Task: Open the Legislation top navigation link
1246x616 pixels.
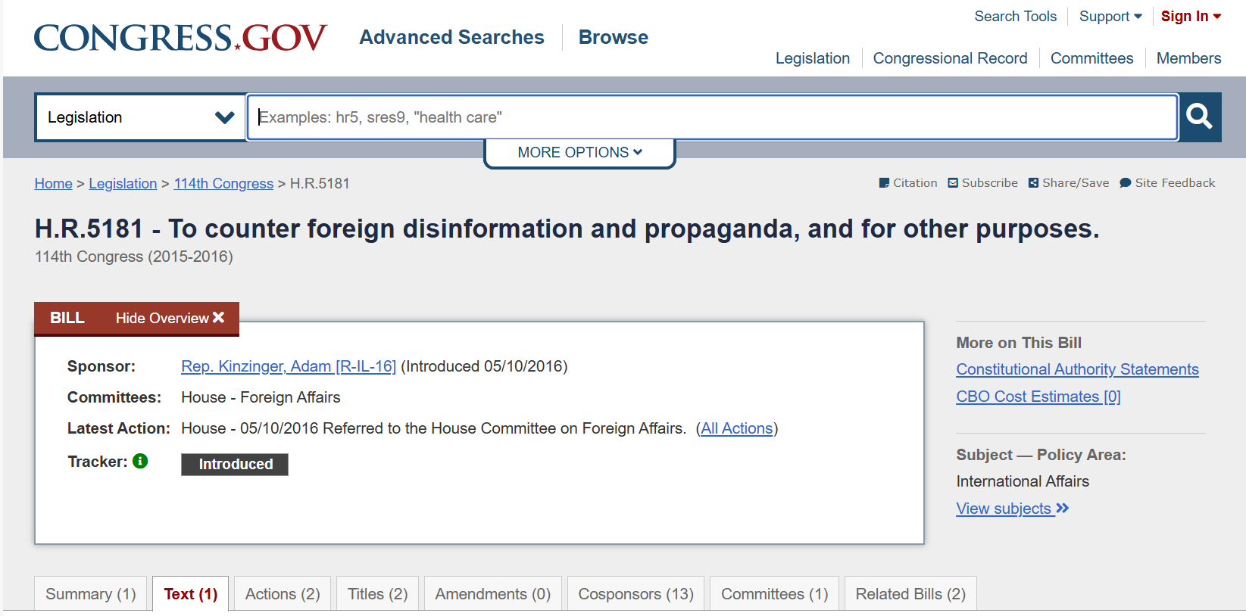Action: (x=813, y=58)
